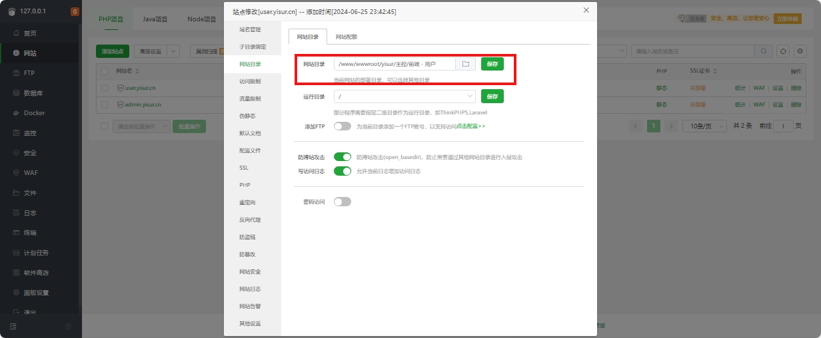821x338 pixels.
Task: Enable the 添加FTP toggle
Action: (x=342, y=126)
